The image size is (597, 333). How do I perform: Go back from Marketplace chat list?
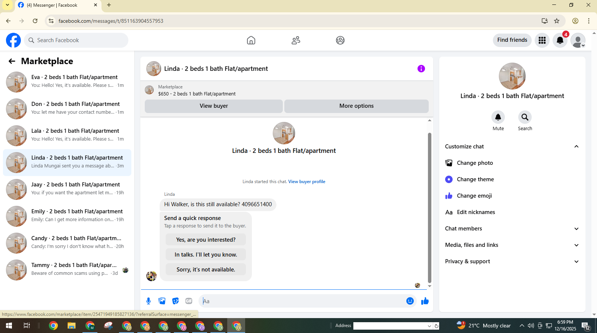[x=12, y=61]
